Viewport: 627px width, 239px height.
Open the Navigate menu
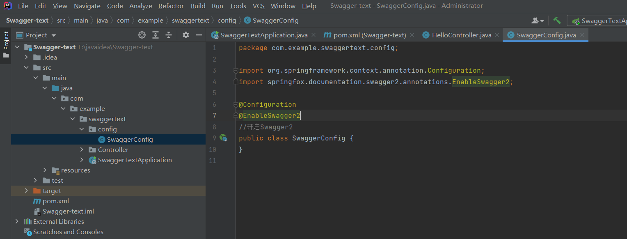(x=87, y=6)
